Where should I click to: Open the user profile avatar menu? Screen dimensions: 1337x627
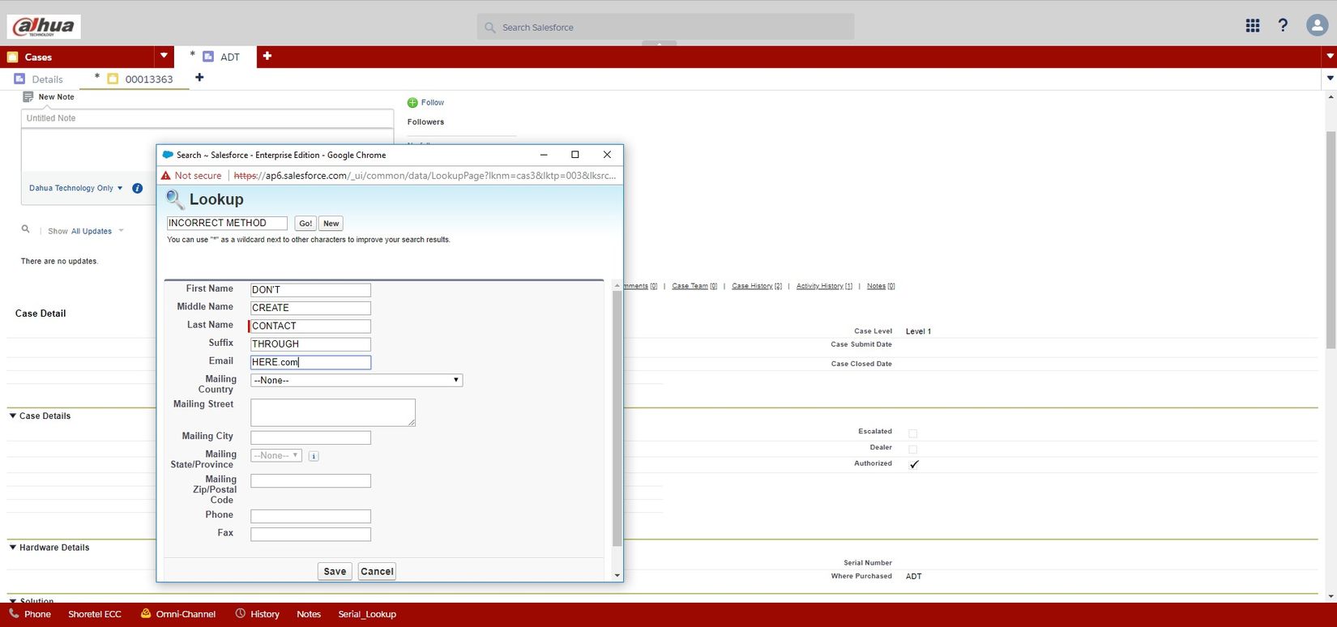[x=1317, y=26]
